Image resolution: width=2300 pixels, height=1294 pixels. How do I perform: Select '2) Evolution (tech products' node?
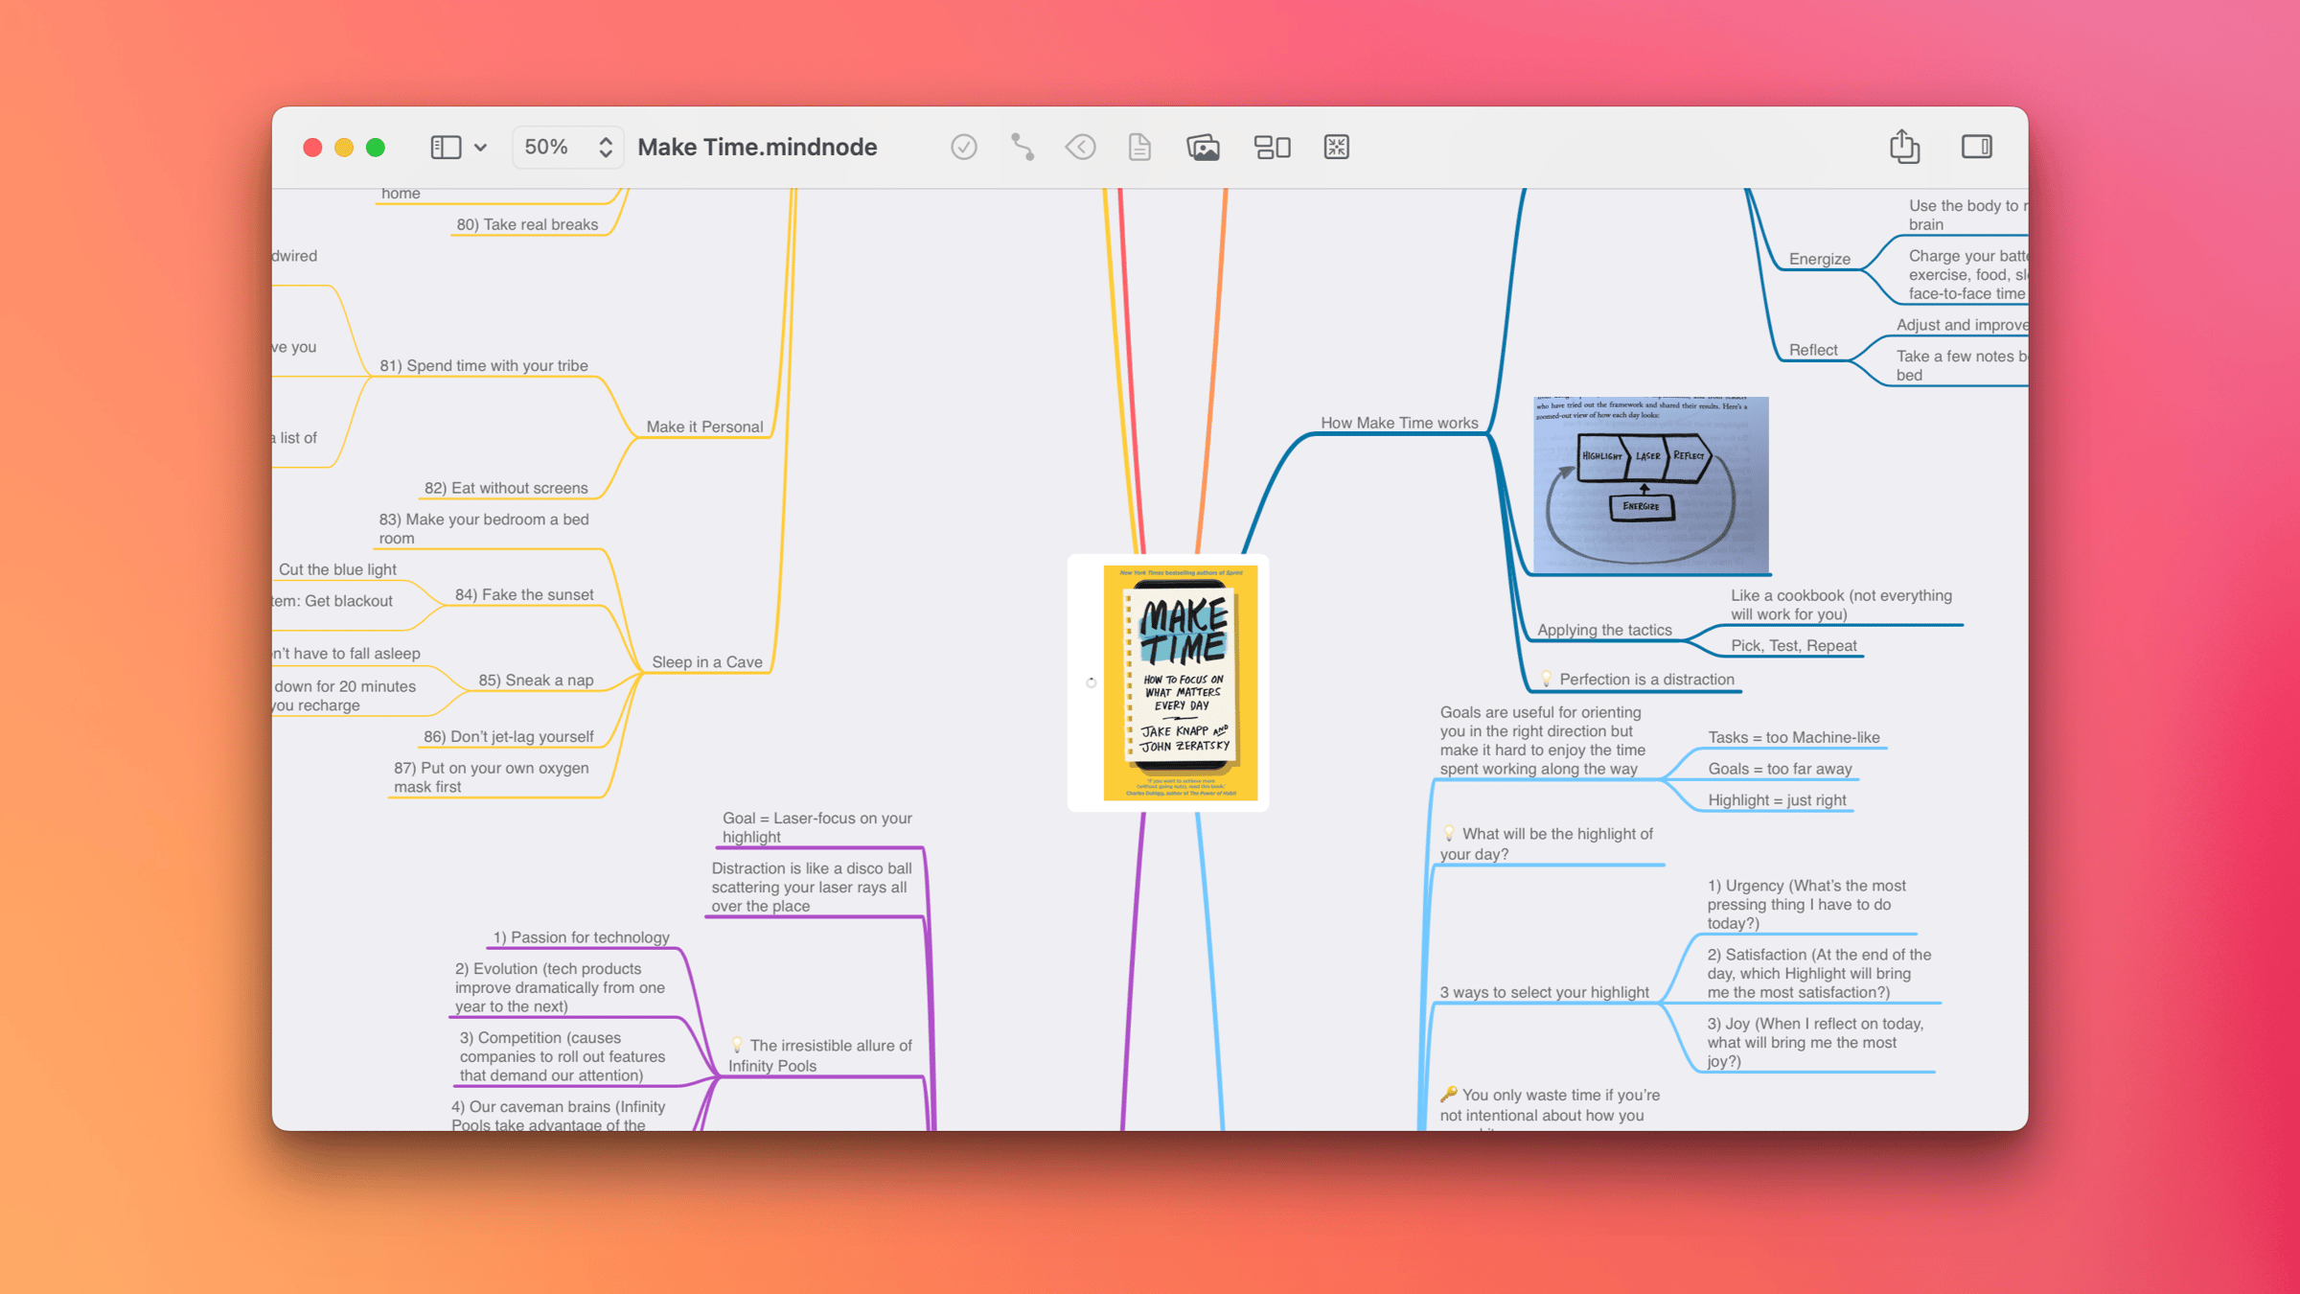[x=560, y=987]
